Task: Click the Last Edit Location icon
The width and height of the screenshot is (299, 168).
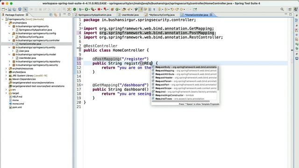Action: 172,9
